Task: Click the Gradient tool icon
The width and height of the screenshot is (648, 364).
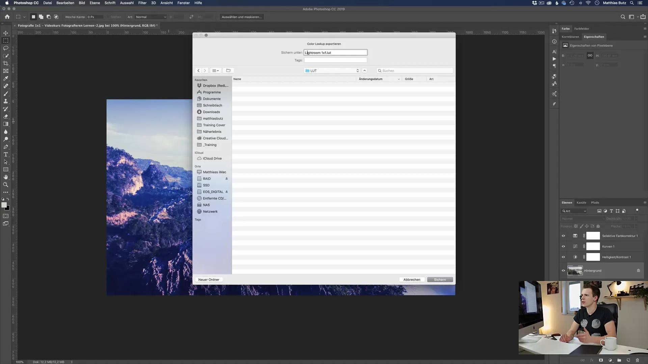Action: coord(6,124)
